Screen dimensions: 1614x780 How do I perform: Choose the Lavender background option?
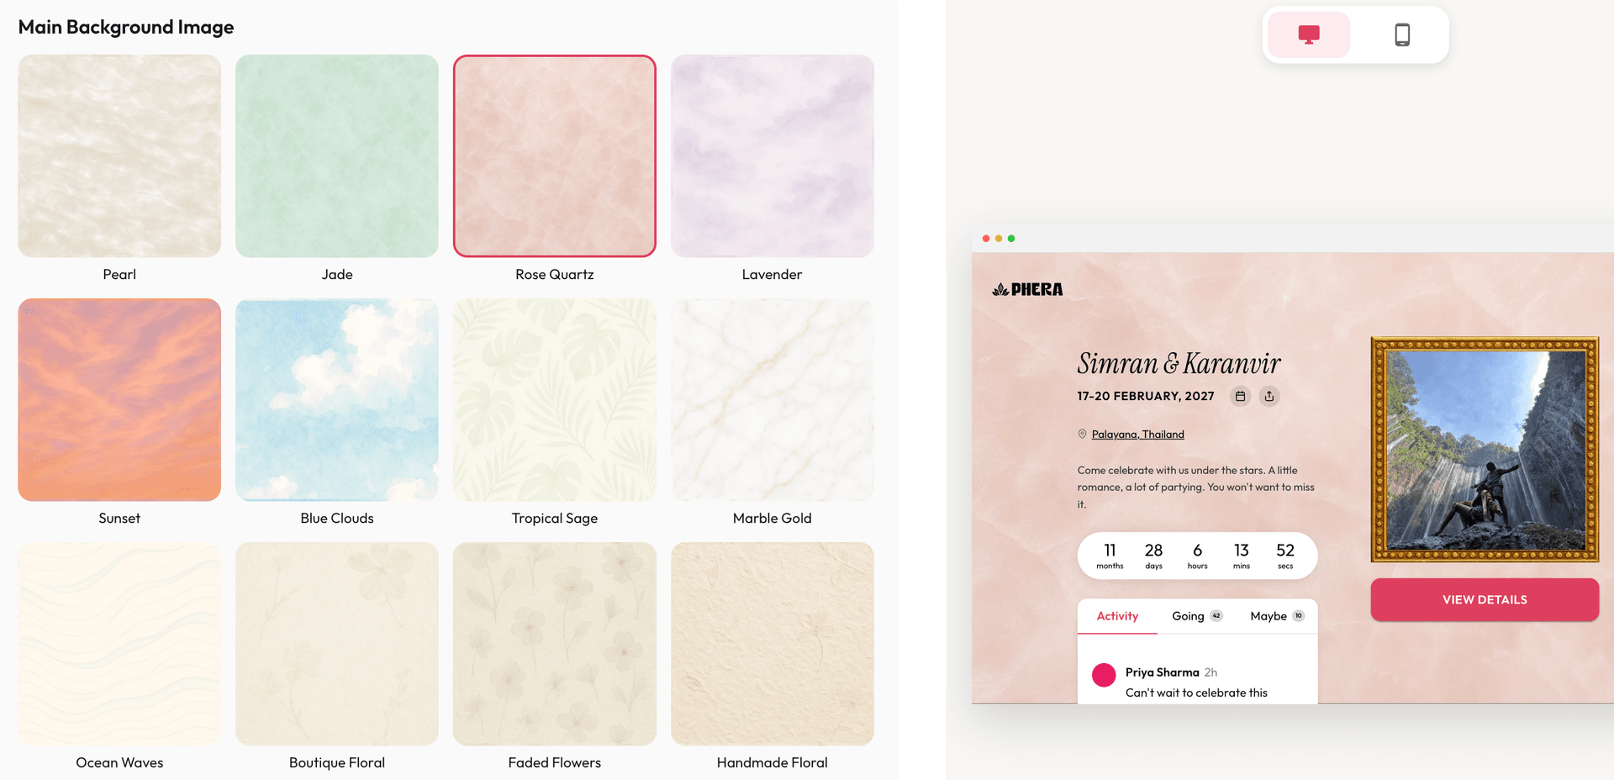pyautogui.click(x=772, y=155)
